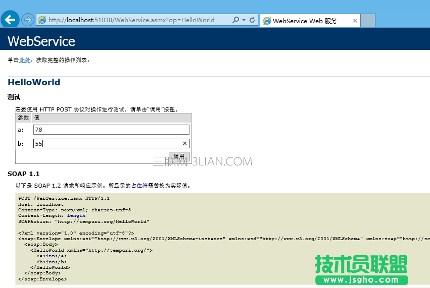The width and height of the screenshot is (430, 288).
Task: Close the WebService Web 服务 tab
Action: 355,21
